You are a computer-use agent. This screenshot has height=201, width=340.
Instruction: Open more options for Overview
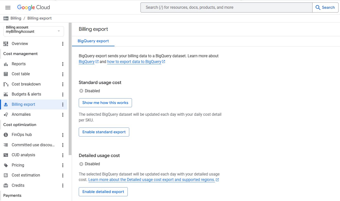click(x=63, y=44)
